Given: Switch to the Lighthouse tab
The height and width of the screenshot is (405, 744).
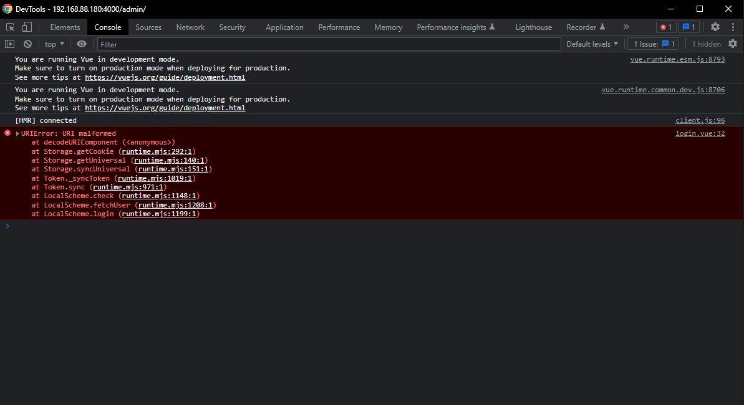Looking at the screenshot, I should pyautogui.click(x=533, y=27).
